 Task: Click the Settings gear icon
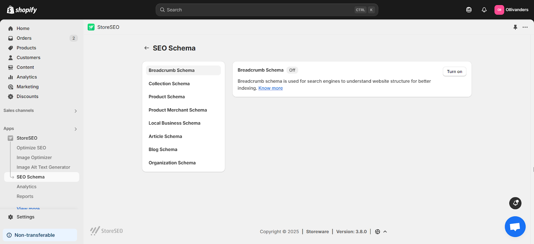[11, 217]
